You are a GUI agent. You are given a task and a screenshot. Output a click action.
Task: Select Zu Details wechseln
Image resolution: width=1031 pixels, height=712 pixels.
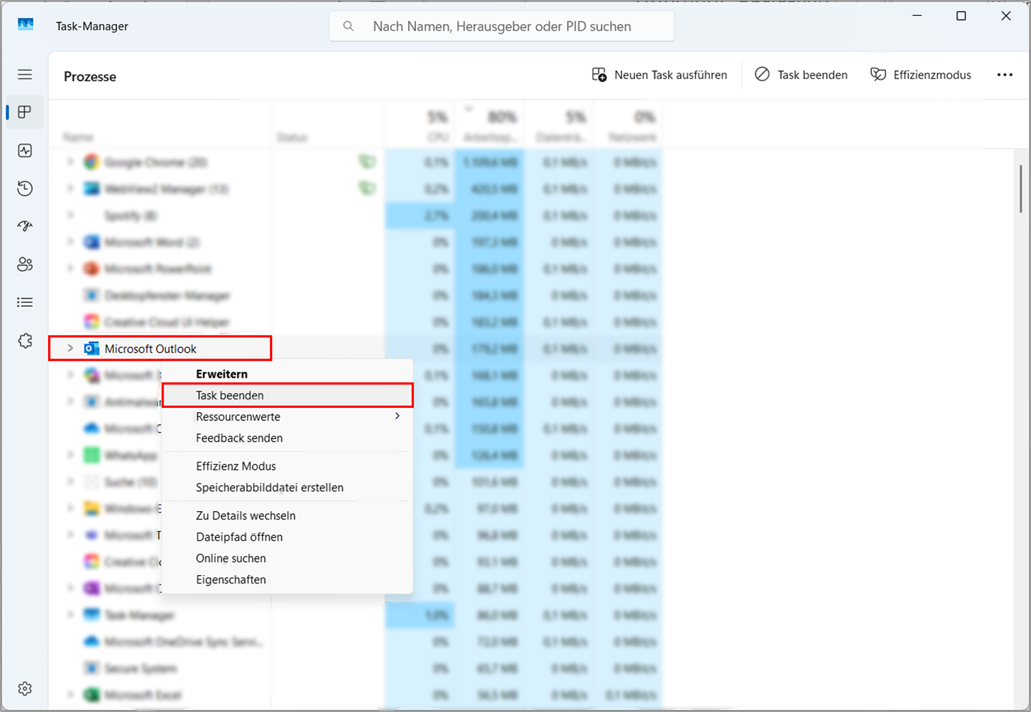pos(245,516)
